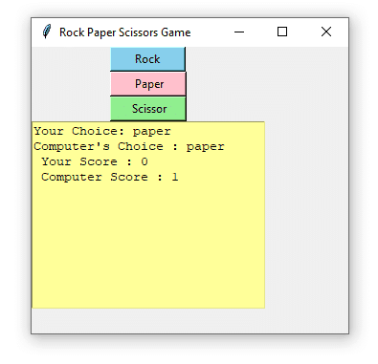Maximize the game window
The height and width of the screenshot is (364, 378).
pyautogui.click(x=282, y=32)
